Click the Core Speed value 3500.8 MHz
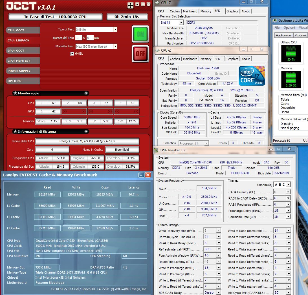This screenshot has width=308, height=295. coord(192,117)
